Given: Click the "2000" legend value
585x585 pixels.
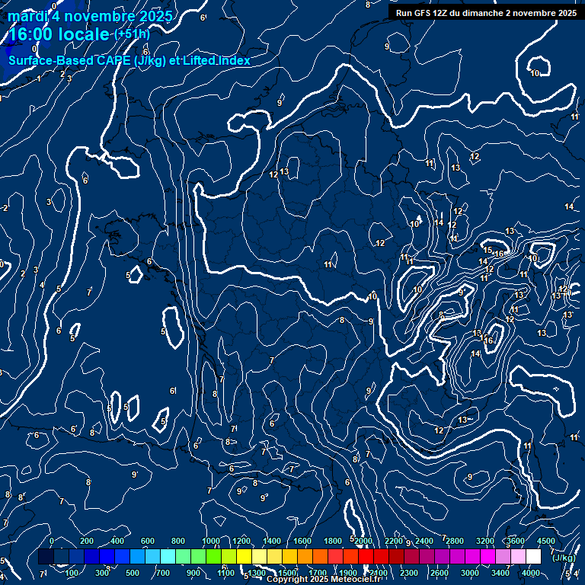Looking at the screenshot, I should coord(363,541).
